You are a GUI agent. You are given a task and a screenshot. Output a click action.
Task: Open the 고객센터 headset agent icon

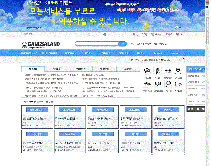click(168, 84)
